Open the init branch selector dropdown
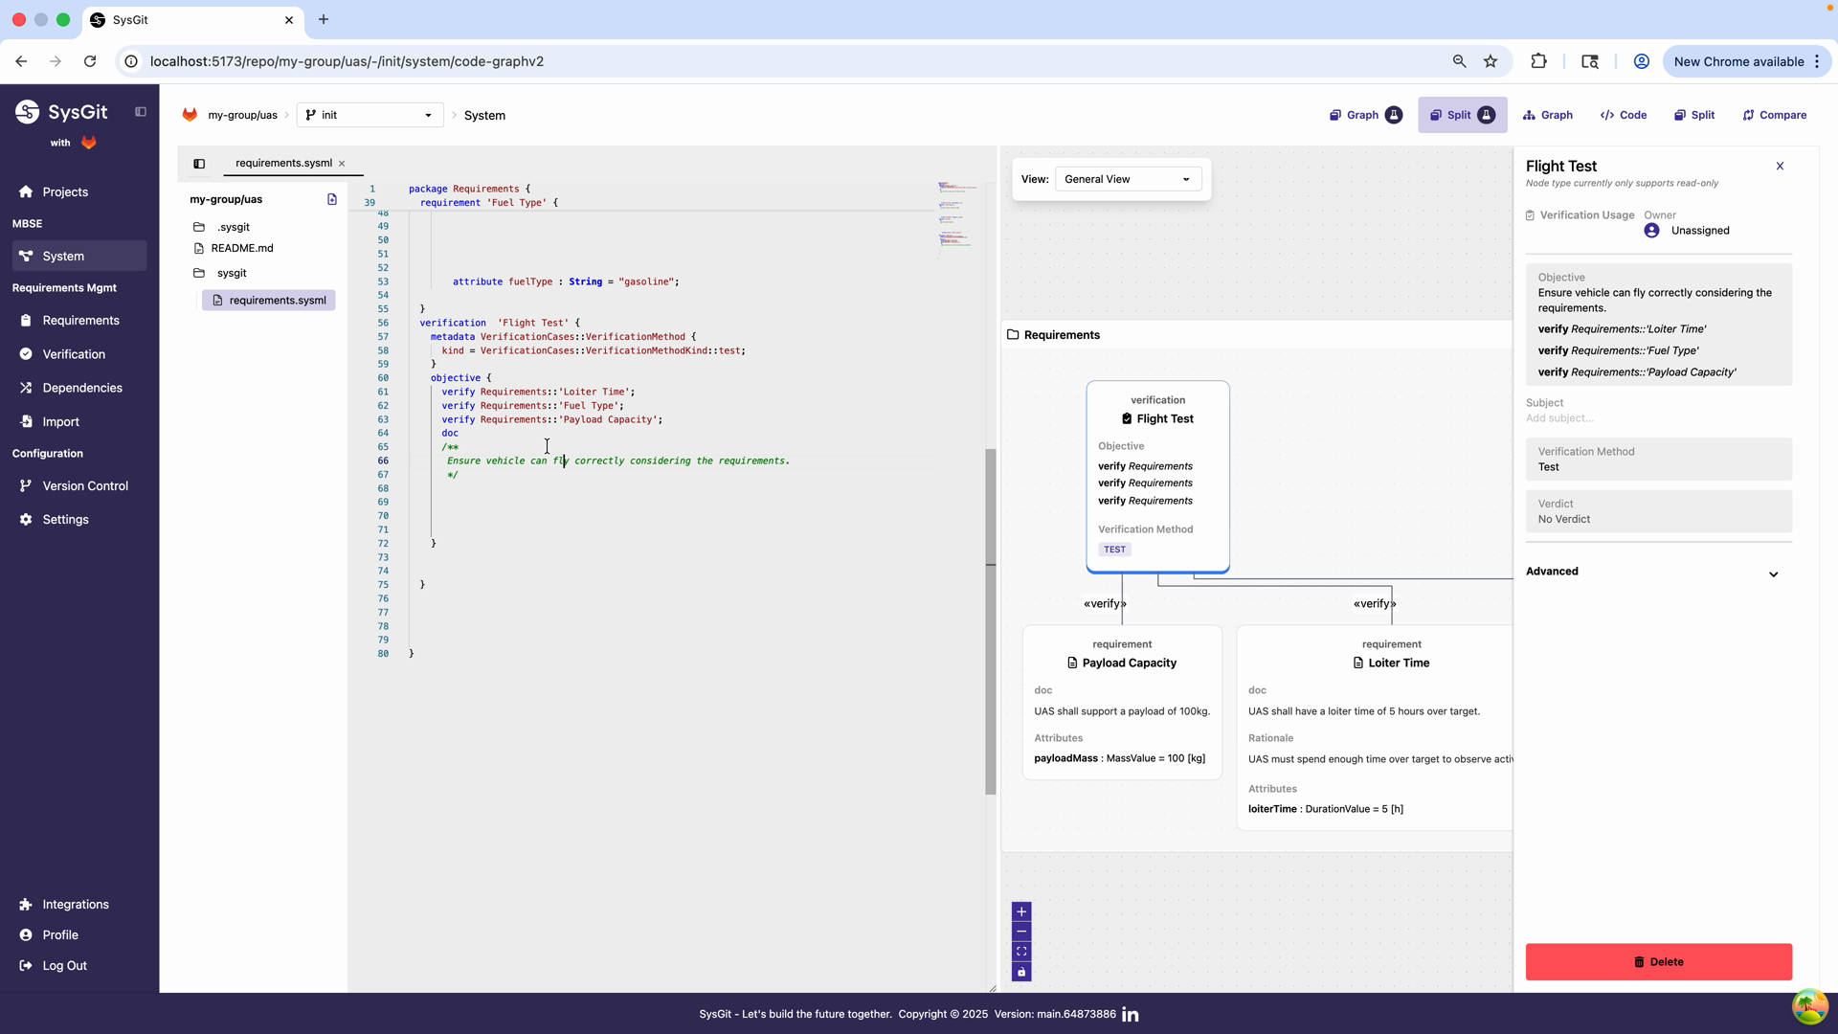The image size is (1838, 1034). point(370,115)
